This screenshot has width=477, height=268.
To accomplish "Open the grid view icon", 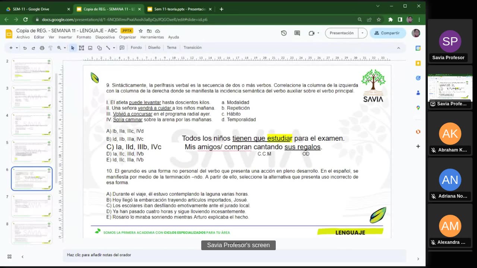I will pos(9,256).
